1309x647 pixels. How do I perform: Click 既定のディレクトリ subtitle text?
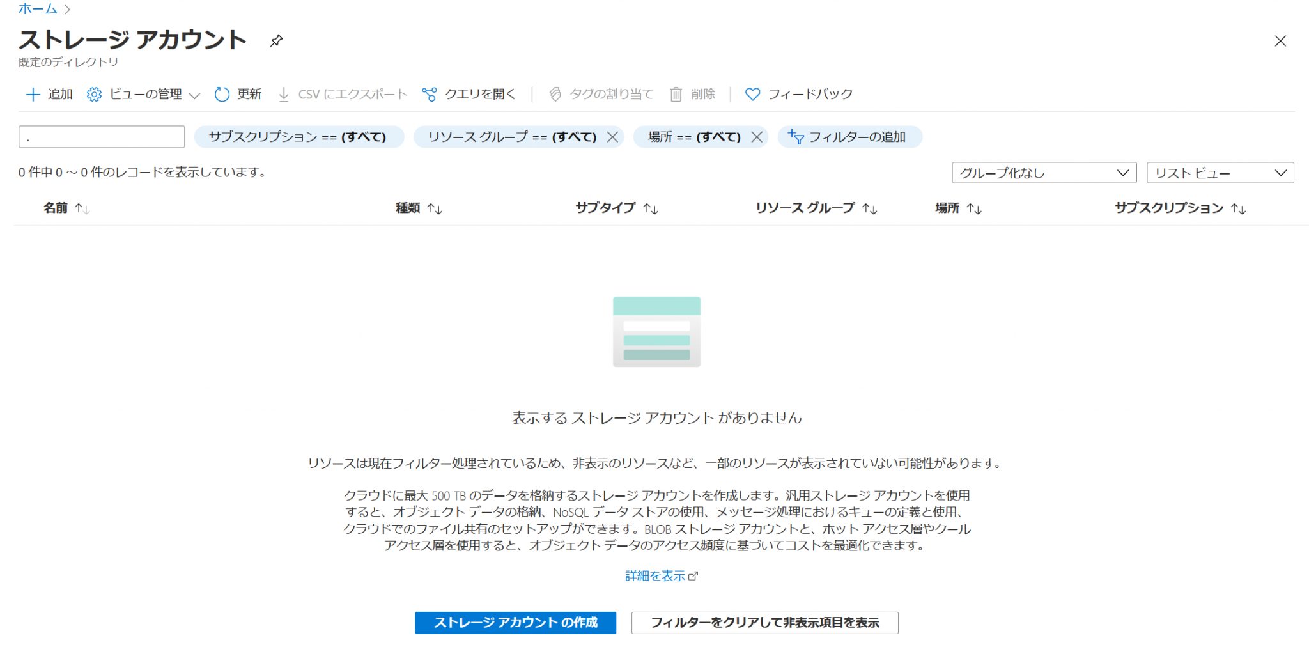[68, 62]
